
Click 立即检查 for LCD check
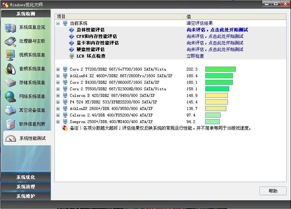[x=195, y=56]
